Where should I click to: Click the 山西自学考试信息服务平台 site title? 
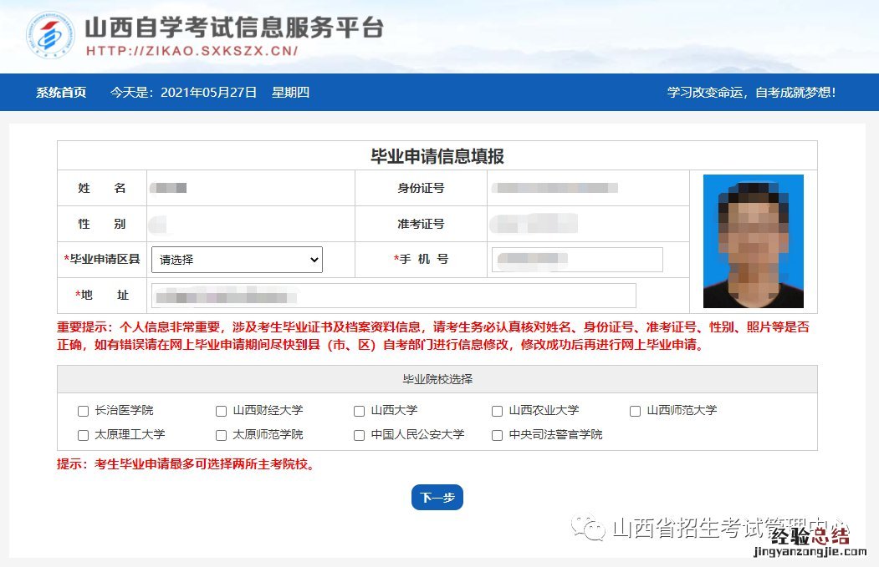[234, 27]
